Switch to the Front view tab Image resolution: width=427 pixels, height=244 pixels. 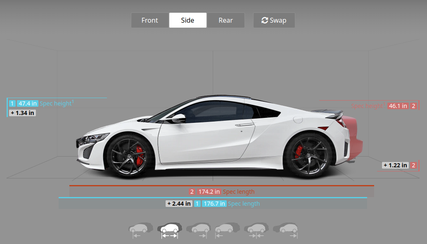(150, 20)
